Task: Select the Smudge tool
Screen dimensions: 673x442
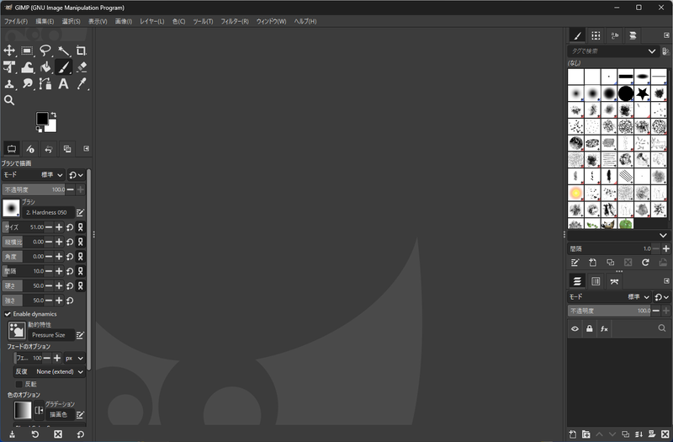Action: [27, 83]
